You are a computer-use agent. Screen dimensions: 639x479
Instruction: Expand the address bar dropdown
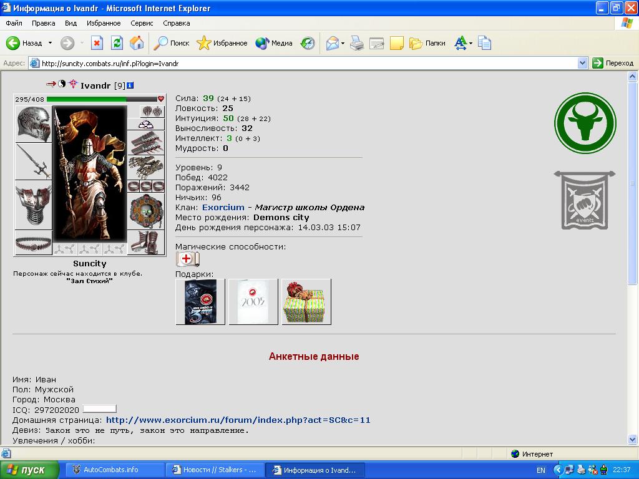(x=582, y=63)
